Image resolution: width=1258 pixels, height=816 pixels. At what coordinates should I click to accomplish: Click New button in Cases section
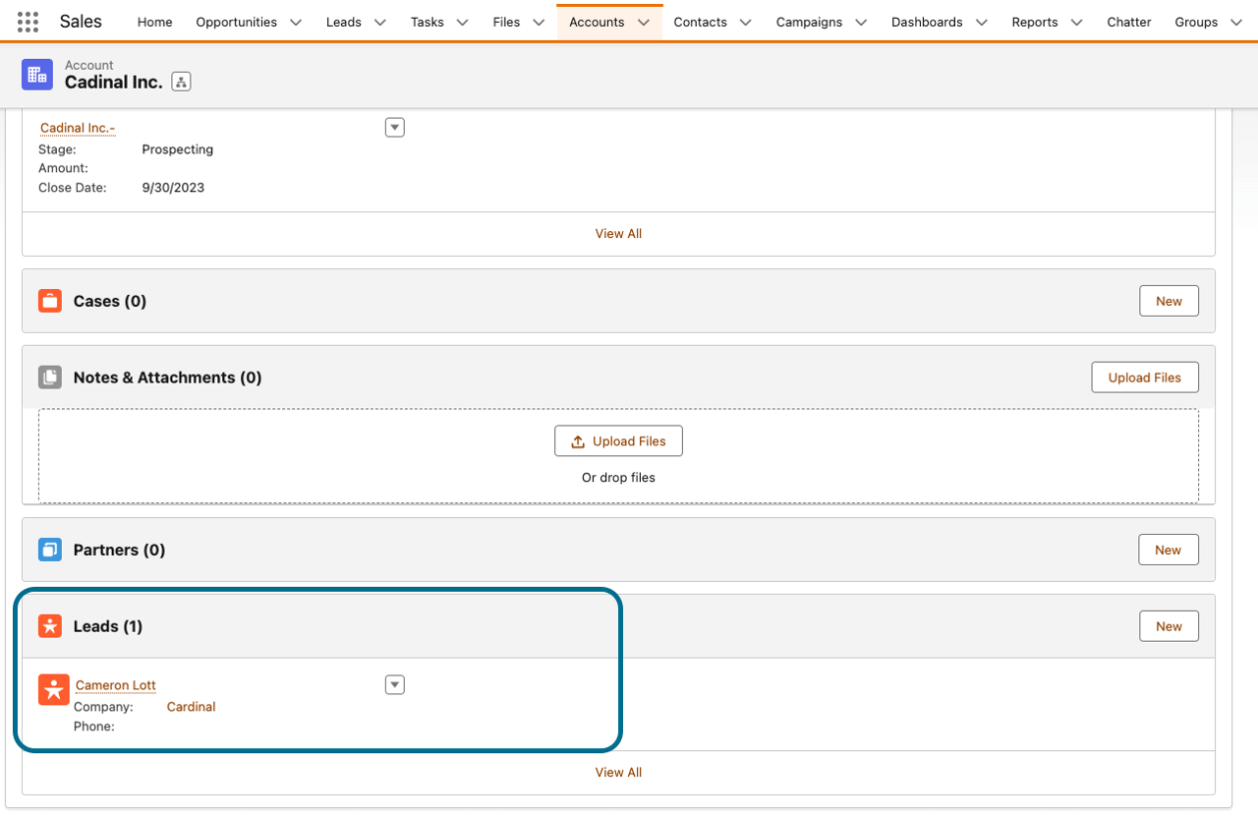1169,301
